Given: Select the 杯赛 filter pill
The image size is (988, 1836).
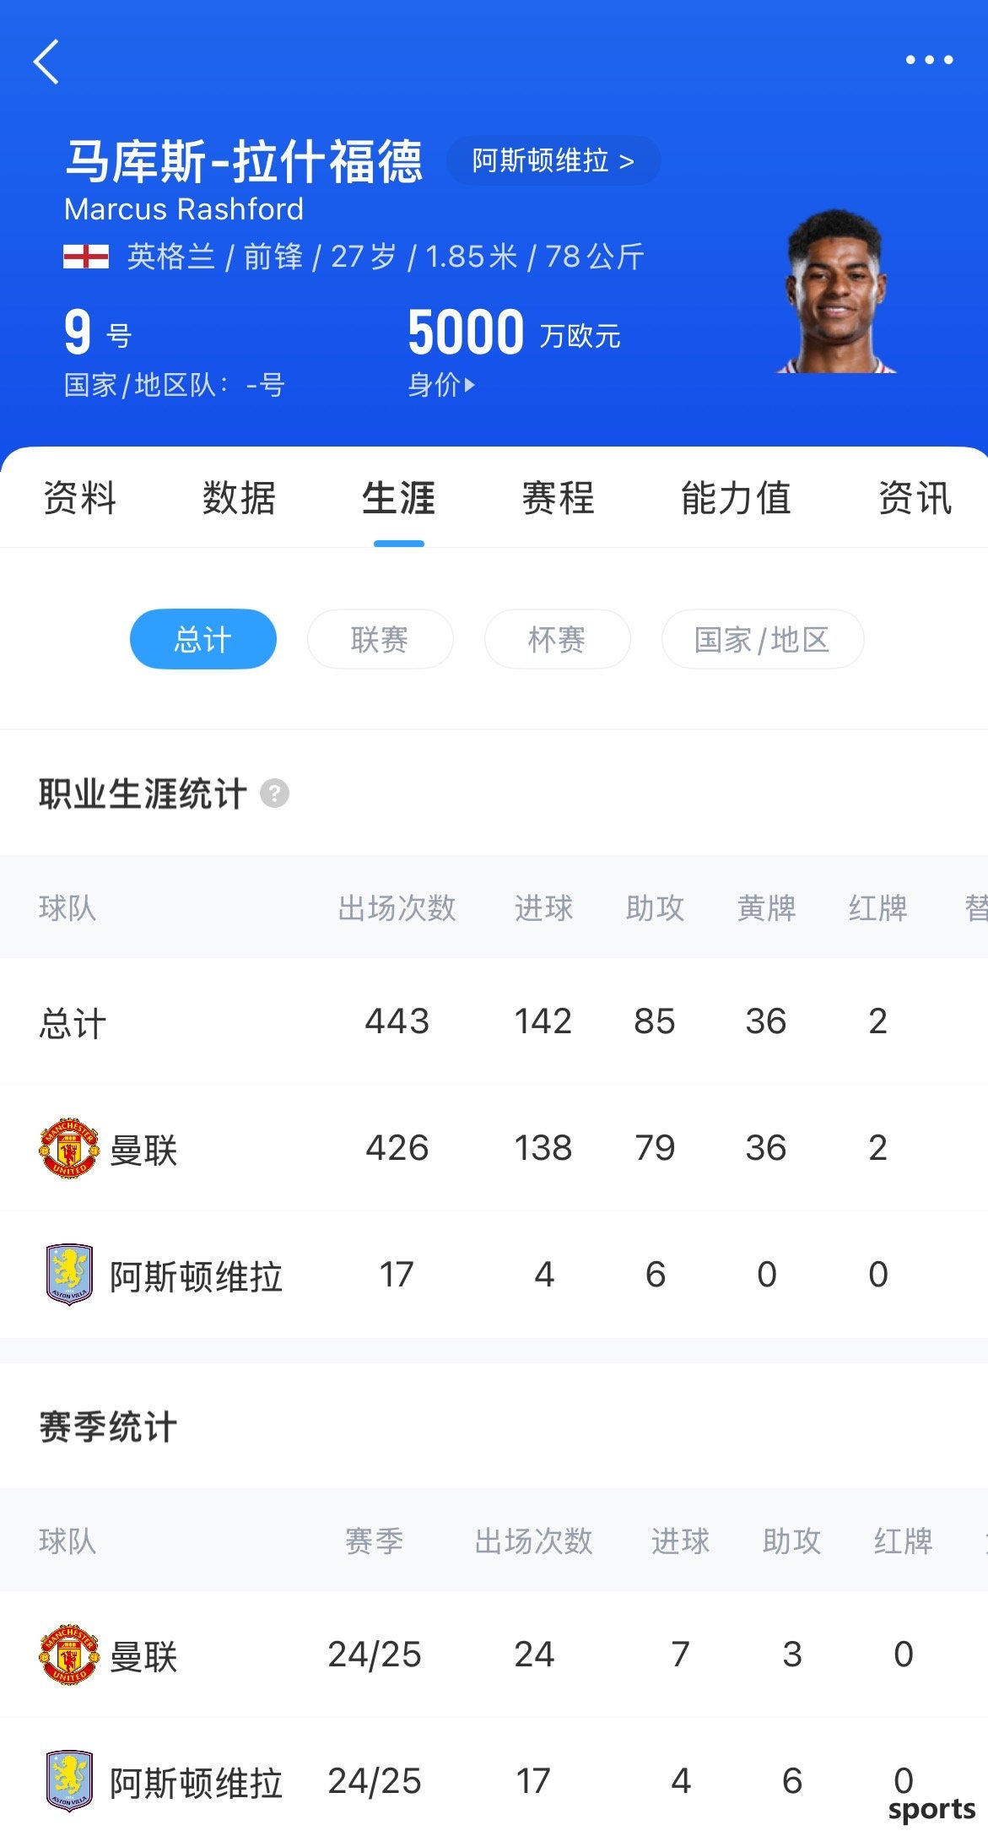Looking at the screenshot, I should tap(558, 639).
